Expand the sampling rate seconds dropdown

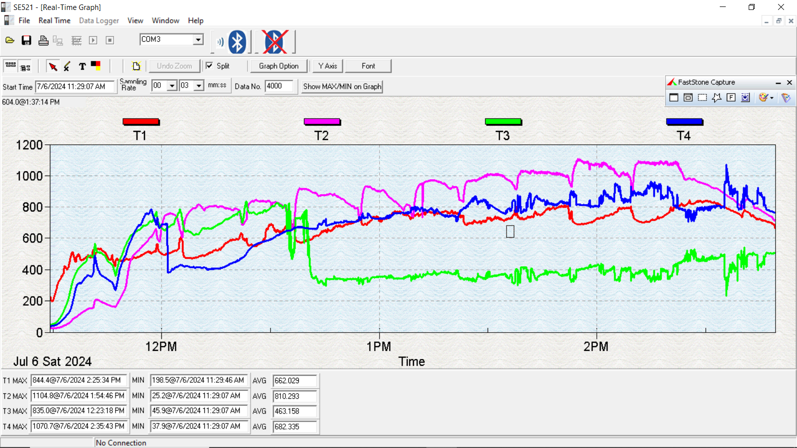click(x=199, y=86)
